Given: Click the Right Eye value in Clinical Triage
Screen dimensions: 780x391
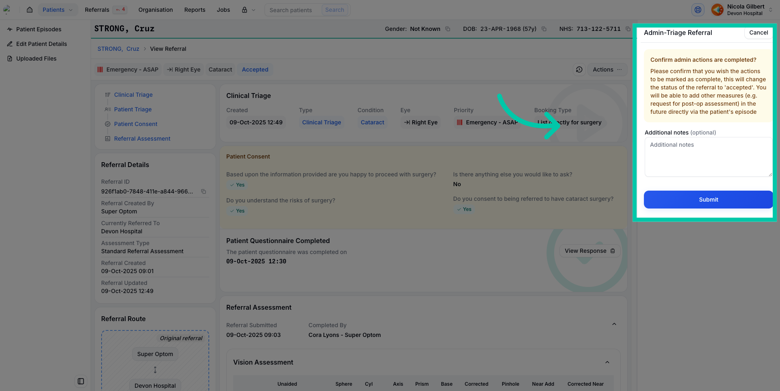Looking at the screenshot, I should point(420,122).
